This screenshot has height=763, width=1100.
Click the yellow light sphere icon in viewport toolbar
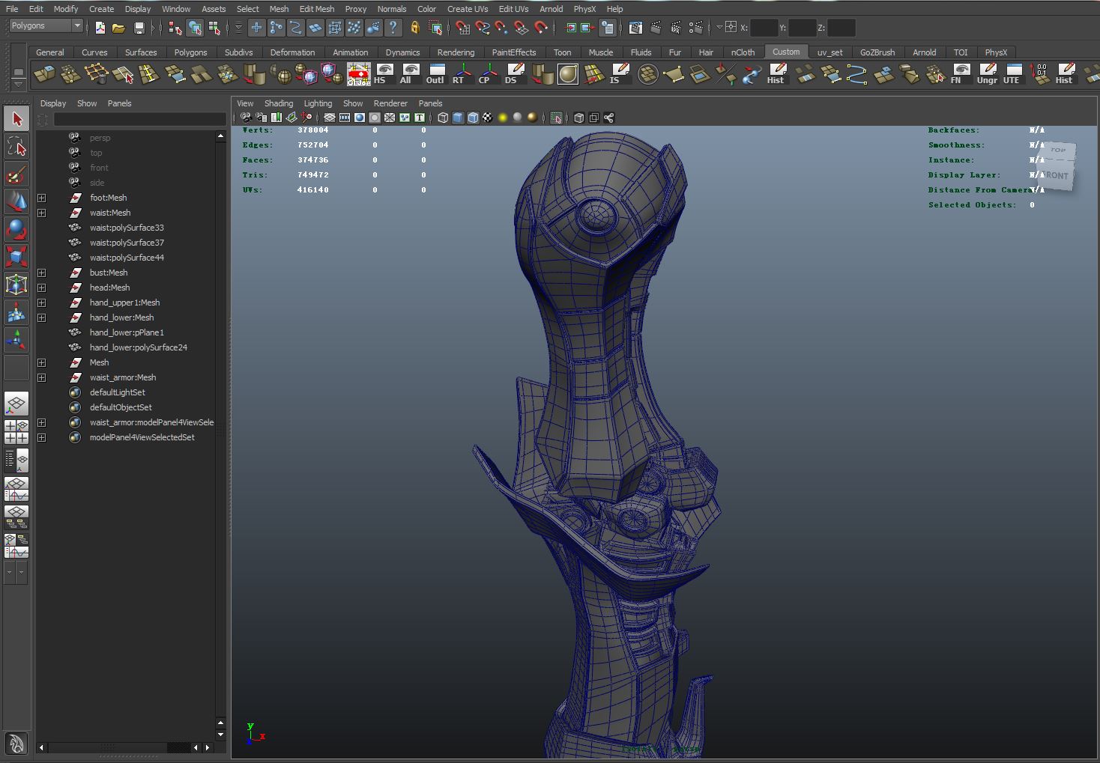coord(503,118)
